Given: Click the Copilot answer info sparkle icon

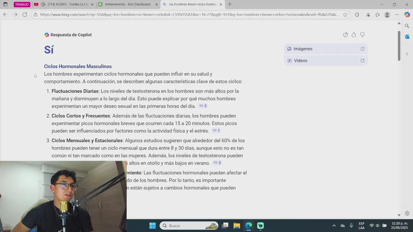Looking at the screenshot, I should [x=345, y=35].
